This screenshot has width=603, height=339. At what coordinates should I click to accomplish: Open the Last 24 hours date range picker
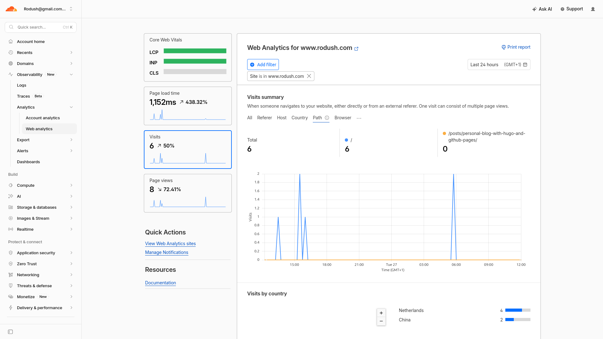click(499, 65)
